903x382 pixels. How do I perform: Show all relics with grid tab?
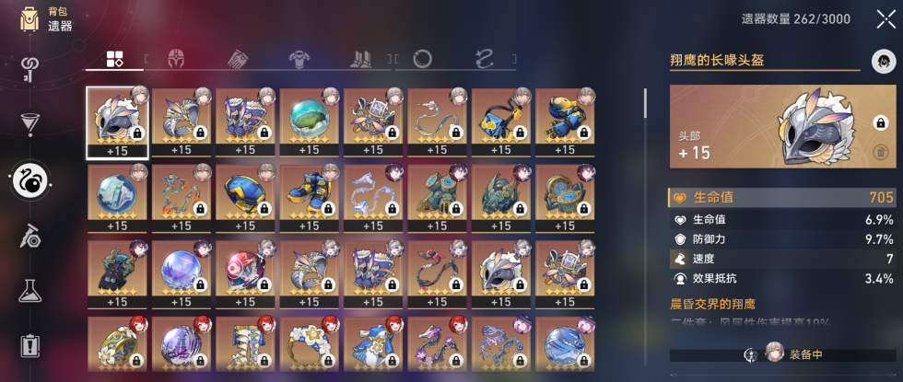pos(114,59)
